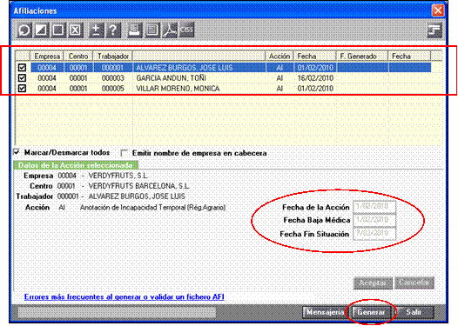Click the empty square toolbar icon
The height and width of the screenshot is (326, 458).
57,30
